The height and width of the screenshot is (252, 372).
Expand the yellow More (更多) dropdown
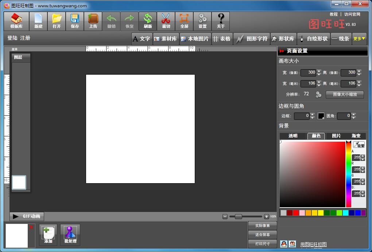(x=359, y=39)
